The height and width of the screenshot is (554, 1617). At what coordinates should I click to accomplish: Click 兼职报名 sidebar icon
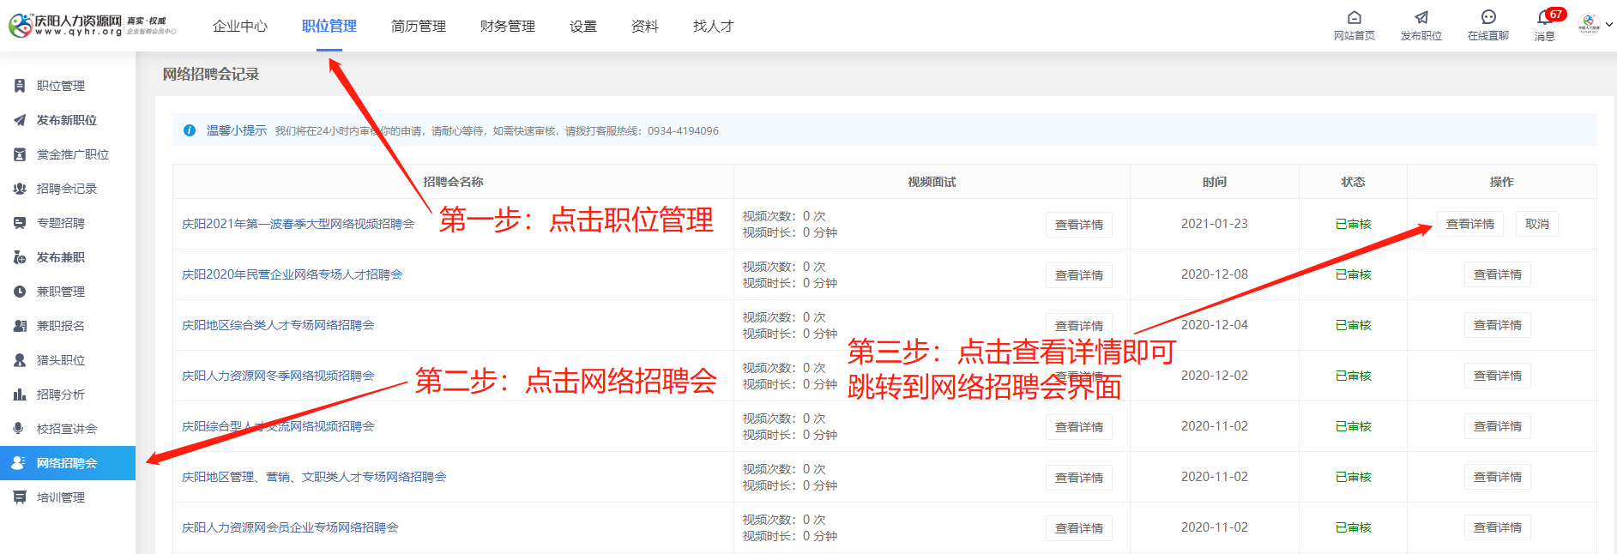tap(20, 326)
